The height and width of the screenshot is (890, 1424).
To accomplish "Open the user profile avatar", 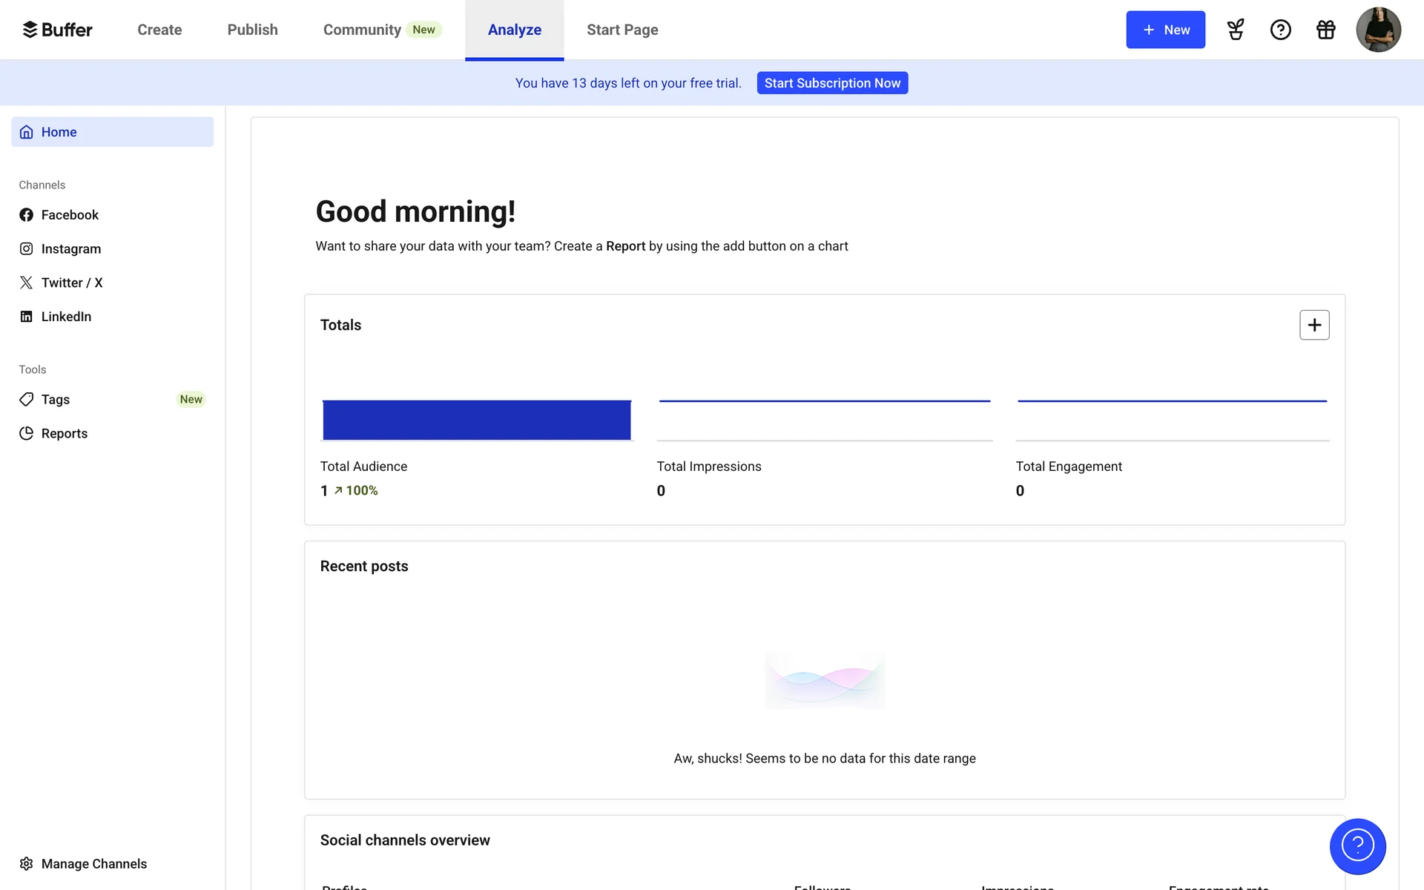I will click(x=1378, y=30).
